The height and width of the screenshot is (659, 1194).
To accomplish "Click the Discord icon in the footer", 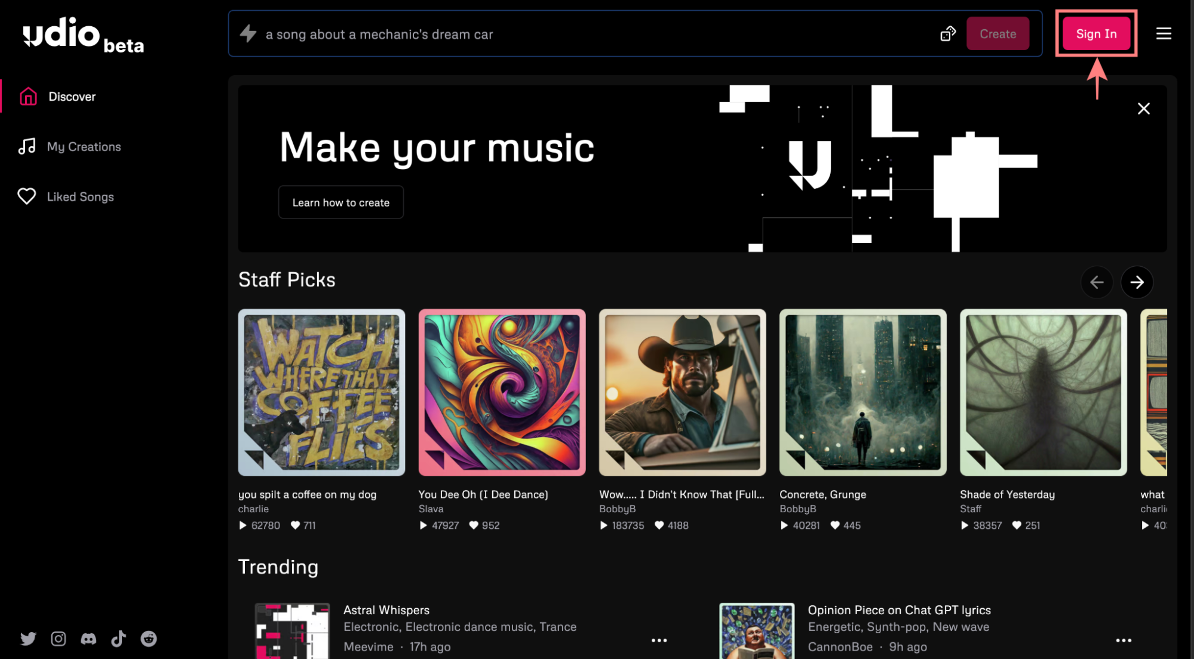I will click(88, 639).
